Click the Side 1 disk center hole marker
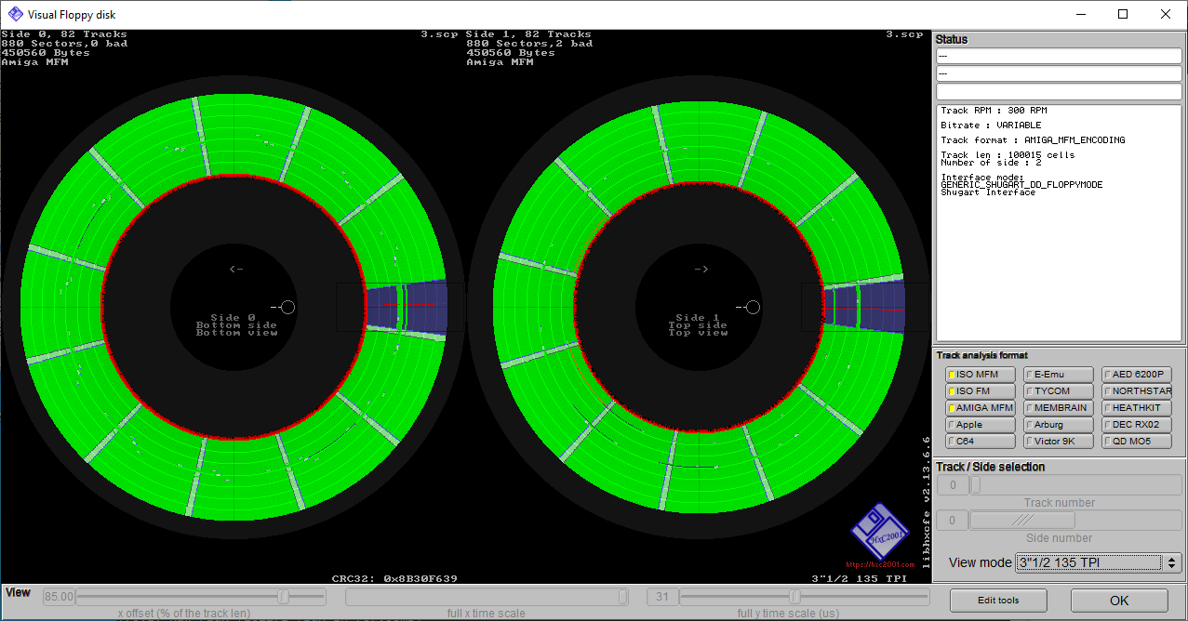 pos(753,307)
